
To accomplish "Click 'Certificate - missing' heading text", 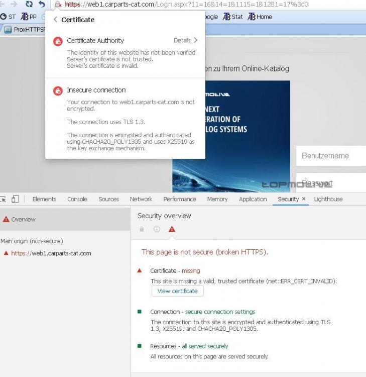I will [175, 271].
